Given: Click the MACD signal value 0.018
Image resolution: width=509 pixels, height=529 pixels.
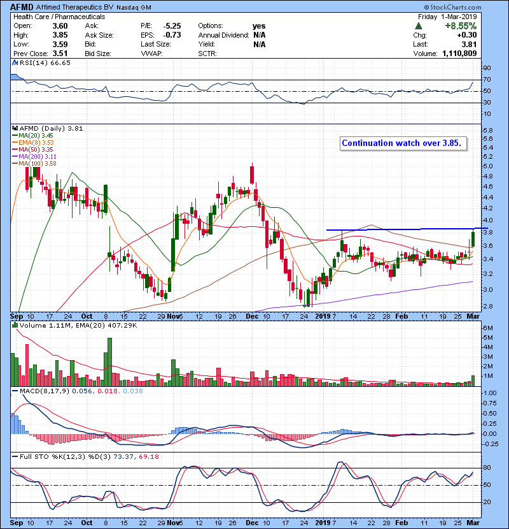Looking at the screenshot, I should click(x=108, y=391).
